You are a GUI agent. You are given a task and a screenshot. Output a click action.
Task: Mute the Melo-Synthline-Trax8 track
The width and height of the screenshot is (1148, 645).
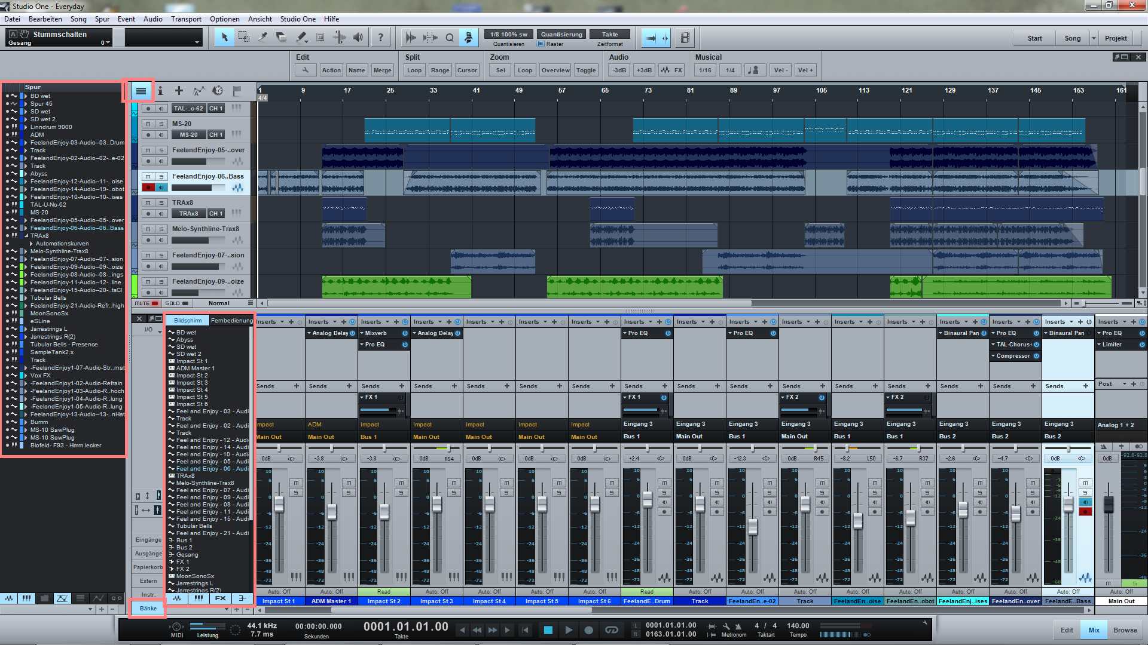tap(148, 229)
